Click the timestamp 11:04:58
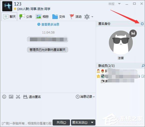 [x=48, y=33]
